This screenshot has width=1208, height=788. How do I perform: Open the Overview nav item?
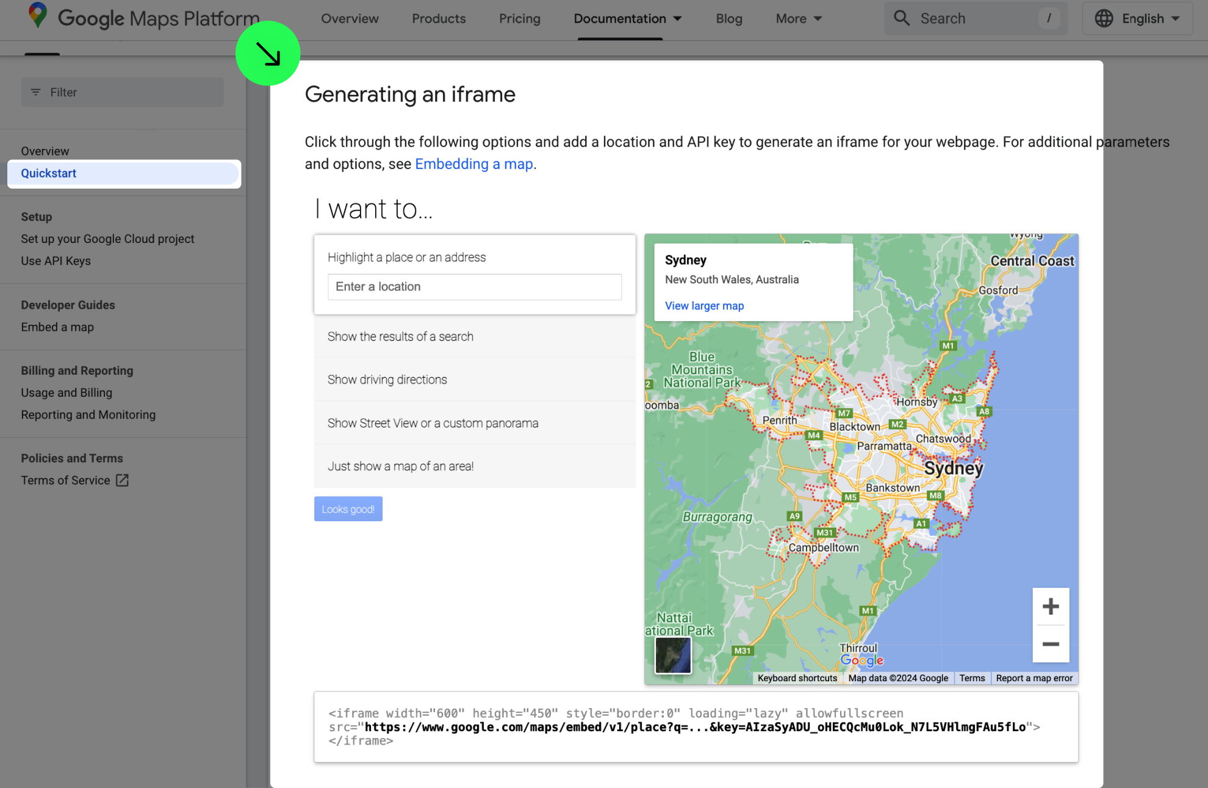pyautogui.click(x=350, y=19)
